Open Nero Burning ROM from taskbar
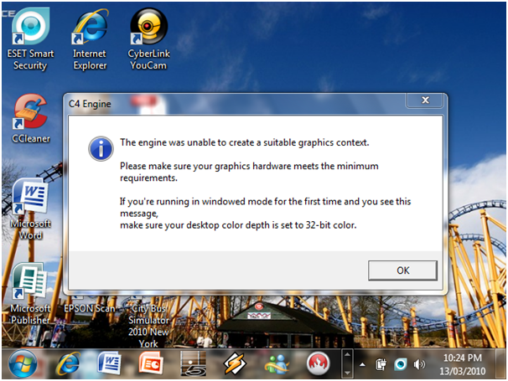The image size is (508, 381). (x=319, y=363)
